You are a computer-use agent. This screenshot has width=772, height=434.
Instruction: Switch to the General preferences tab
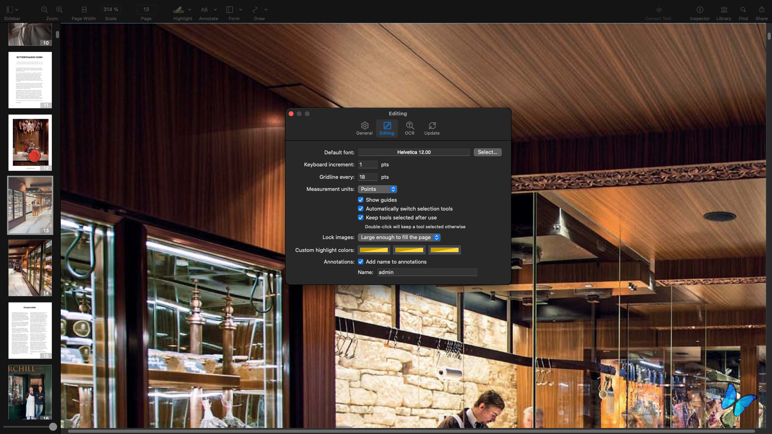point(364,128)
